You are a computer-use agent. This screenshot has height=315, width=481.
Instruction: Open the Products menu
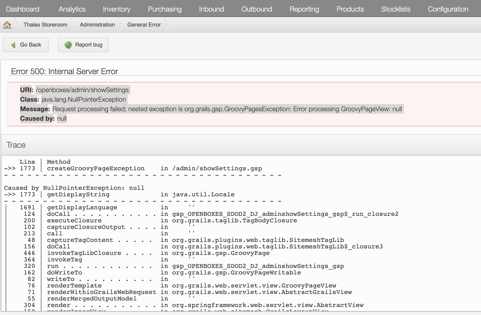(350, 9)
